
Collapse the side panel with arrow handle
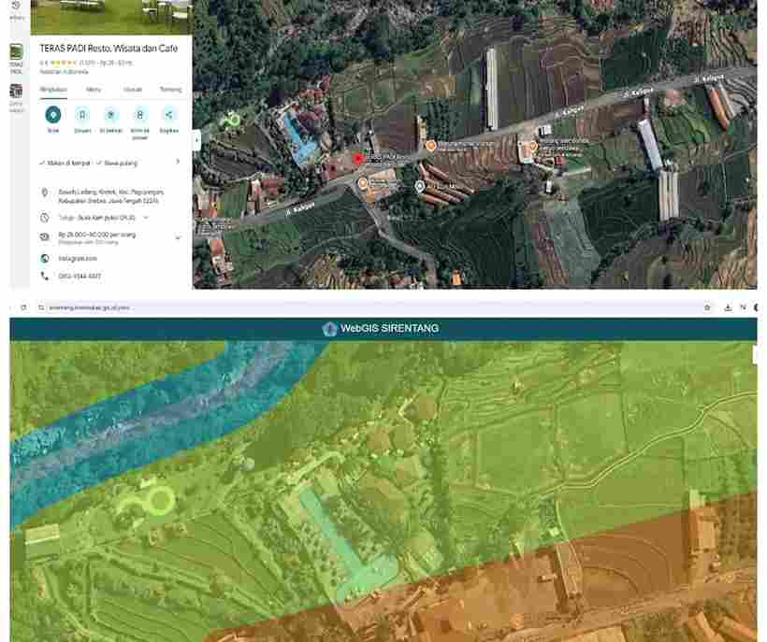196,140
